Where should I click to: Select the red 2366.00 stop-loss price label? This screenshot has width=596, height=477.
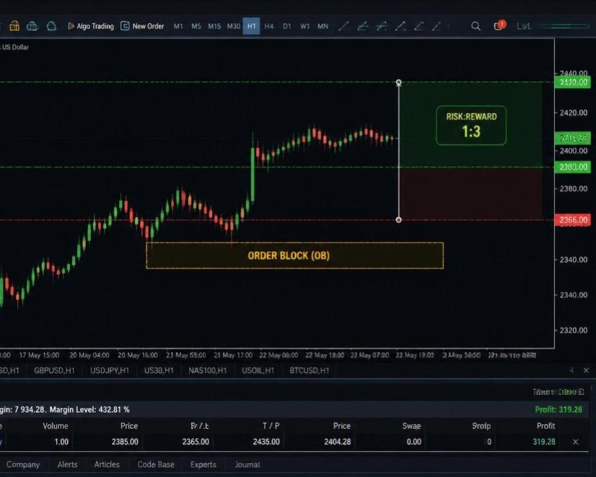[572, 220]
